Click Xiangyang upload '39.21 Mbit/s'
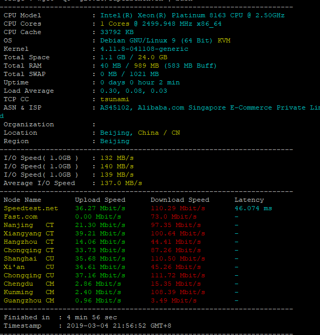Image resolution: width=320 pixels, height=335 pixels. (100, 233)
